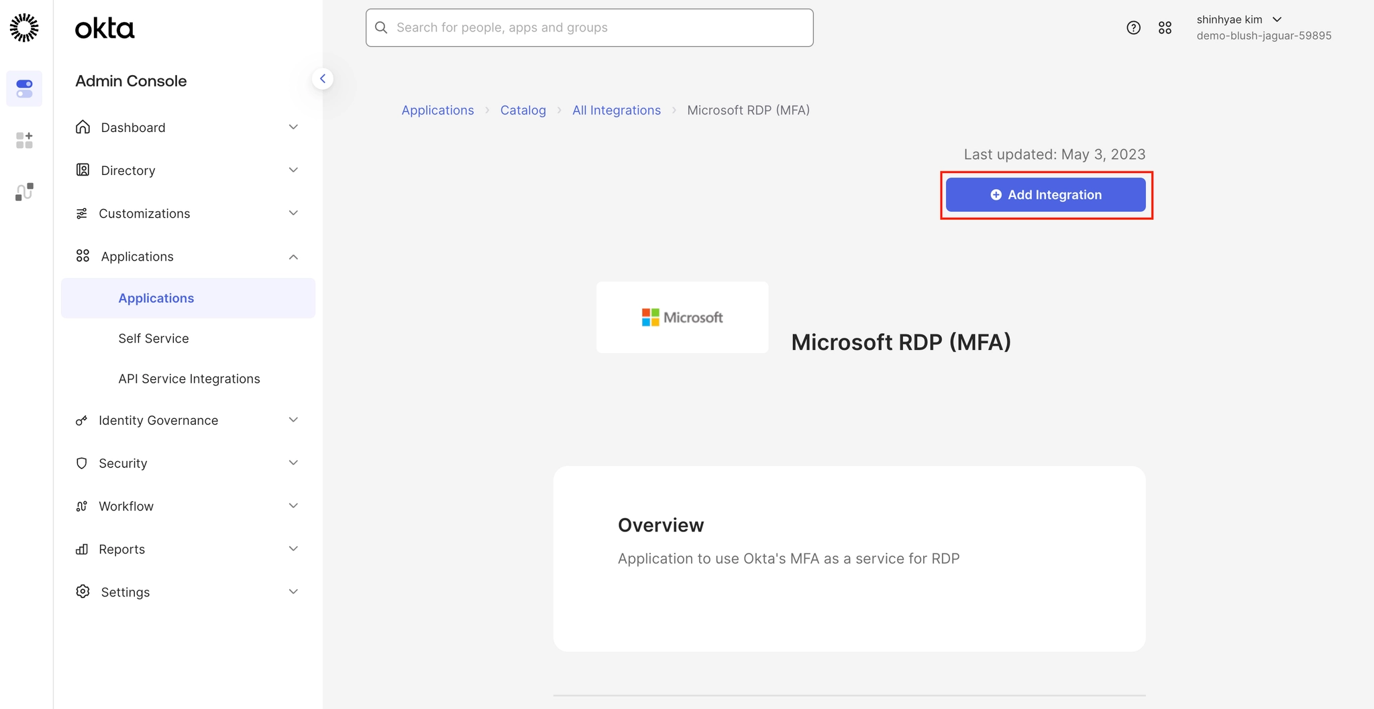
Task: Click the Security shield icon
Action: (82, 463)
